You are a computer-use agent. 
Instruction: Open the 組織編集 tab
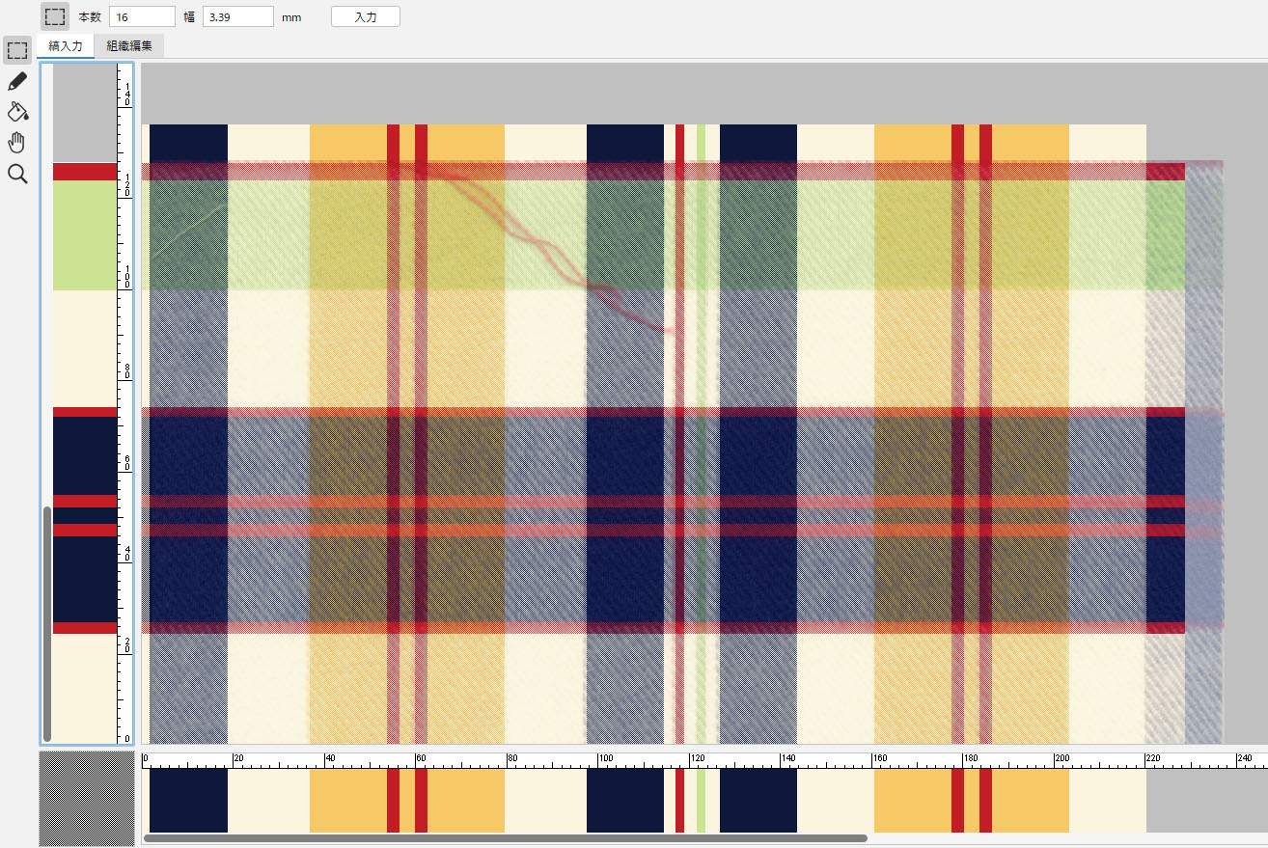click(x=129, y=46)
